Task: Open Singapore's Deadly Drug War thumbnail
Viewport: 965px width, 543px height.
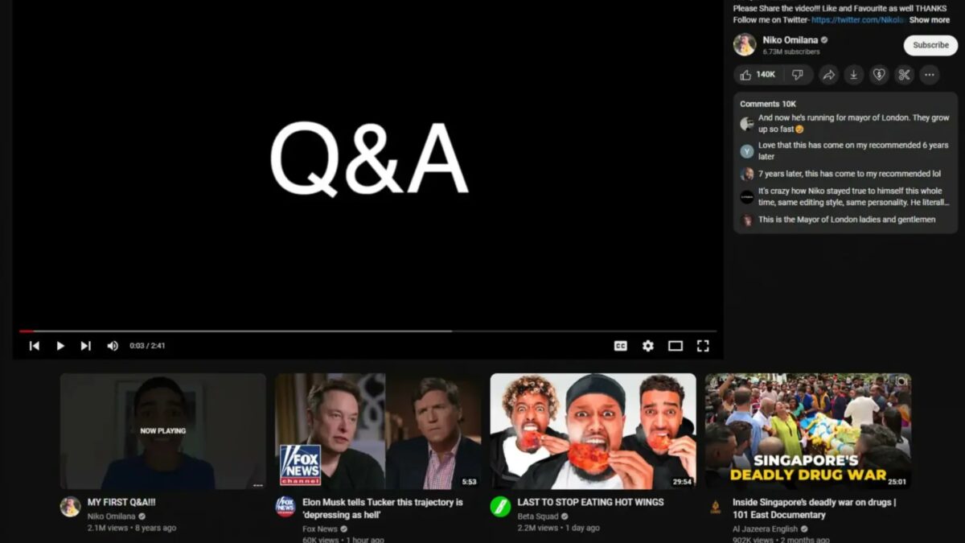Action: (x=808, y=431)
